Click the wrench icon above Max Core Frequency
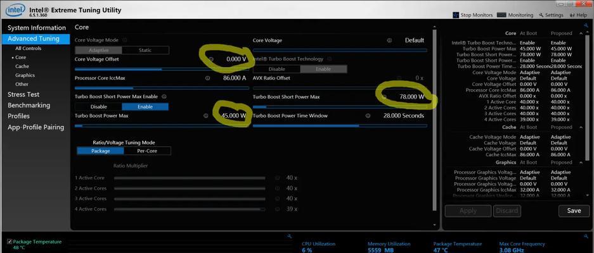This screenshot has width=594, height=253. coord(586,237)
